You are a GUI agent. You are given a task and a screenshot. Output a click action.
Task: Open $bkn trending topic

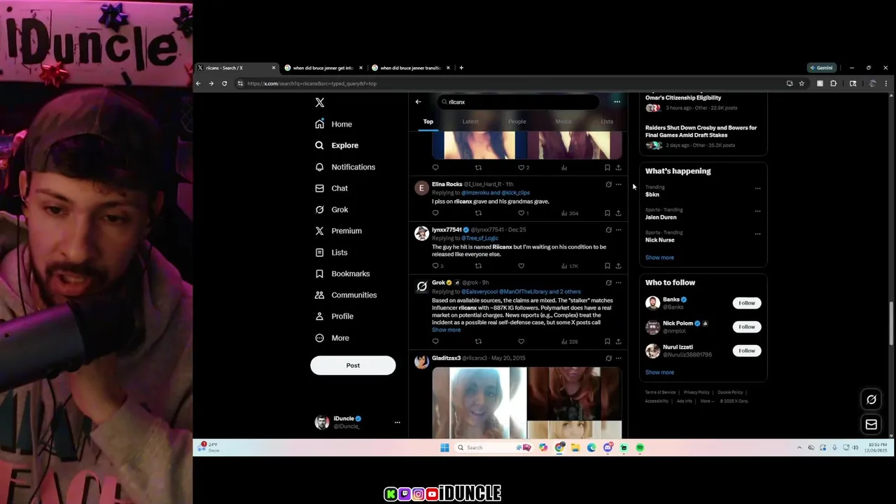[652, 195]
